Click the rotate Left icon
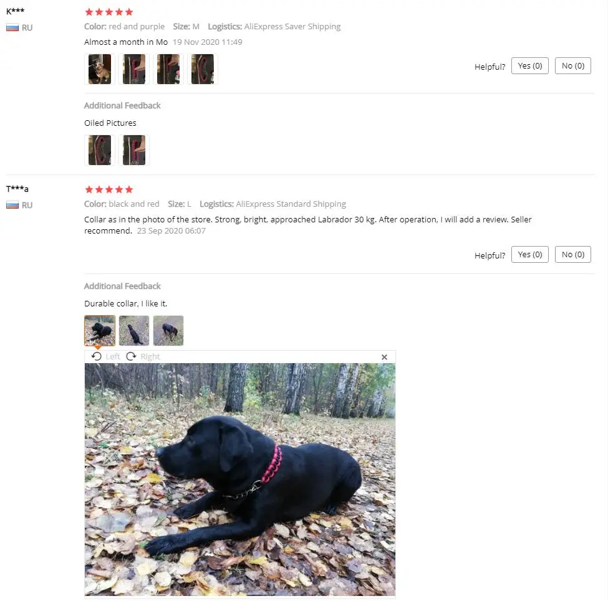Image resolution: width=608 pixels, height=601 pixels. click(x=97, y=356)
